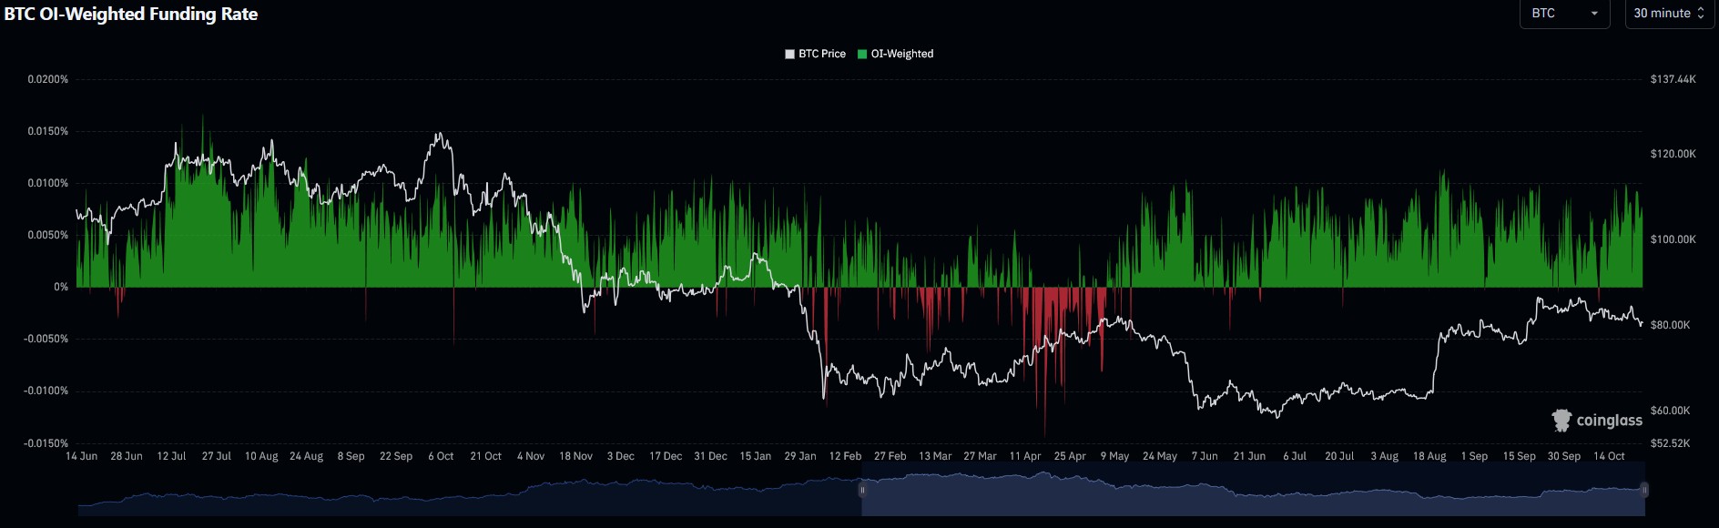Viewport: 1719px width, 528px height.
Task: Click the 6 Jul date label
Action: (x=1295, y=456)
